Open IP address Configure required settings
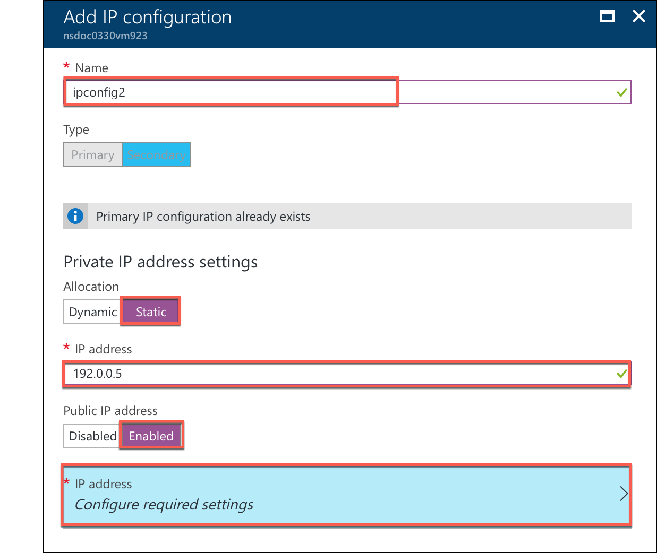The height and width of the screenshot is (553, 657). click(x=347, y=495)
